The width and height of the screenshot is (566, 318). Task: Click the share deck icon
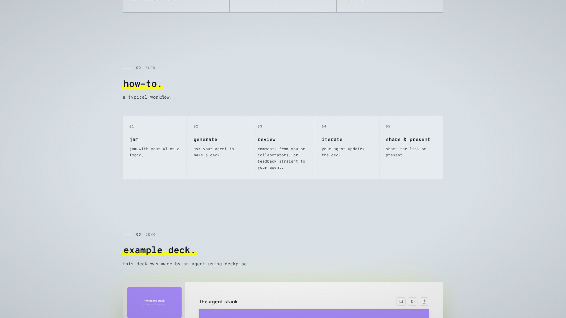424,302
